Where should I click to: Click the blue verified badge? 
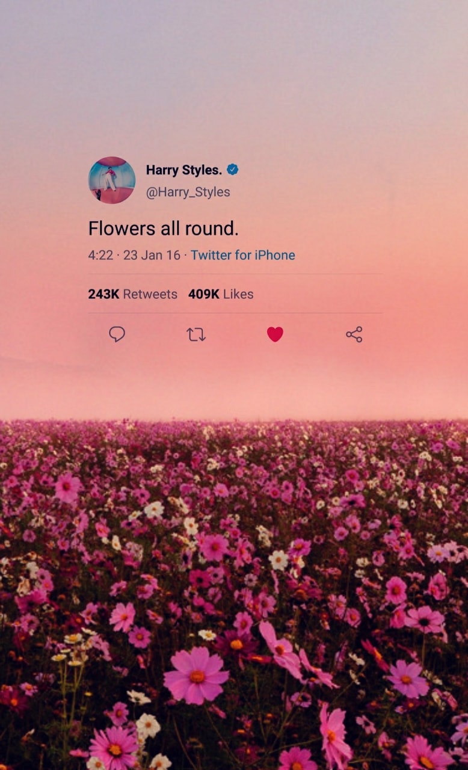click(x=233, y=170)
